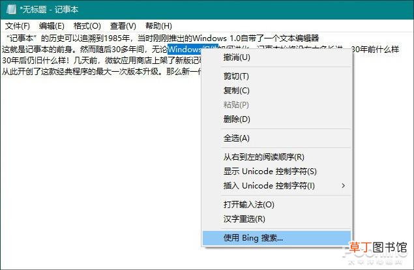
Task: Expand 插入 Unicode 控制字符(I) submenu arrow
Action: point(343,186)
